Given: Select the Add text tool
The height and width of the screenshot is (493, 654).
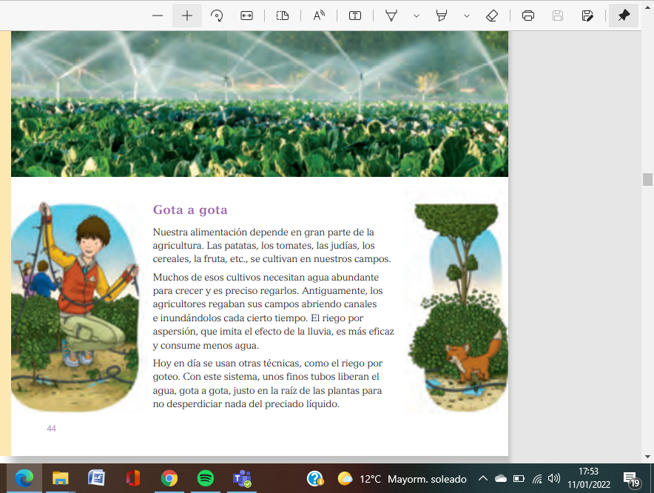Looking at the screenshot, I should tap(355, 16).
